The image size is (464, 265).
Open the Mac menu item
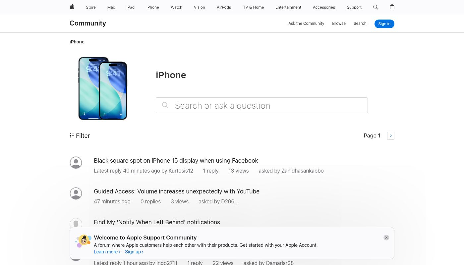(x=111, y=7)
